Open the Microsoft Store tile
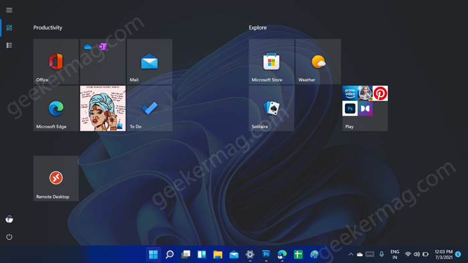Screen dimensions: 468x263 tap(271, 61)
